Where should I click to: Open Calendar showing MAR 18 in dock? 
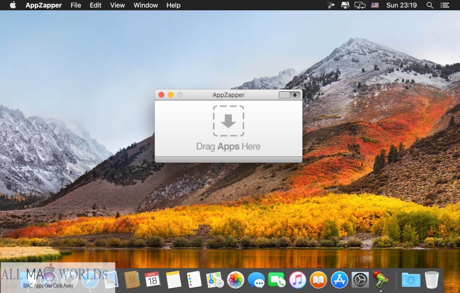(x=153, y=280)
